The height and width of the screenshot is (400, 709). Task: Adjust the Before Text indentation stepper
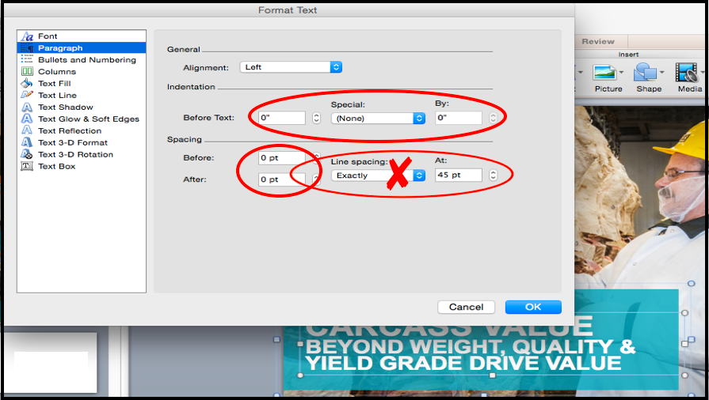(316, 119)
